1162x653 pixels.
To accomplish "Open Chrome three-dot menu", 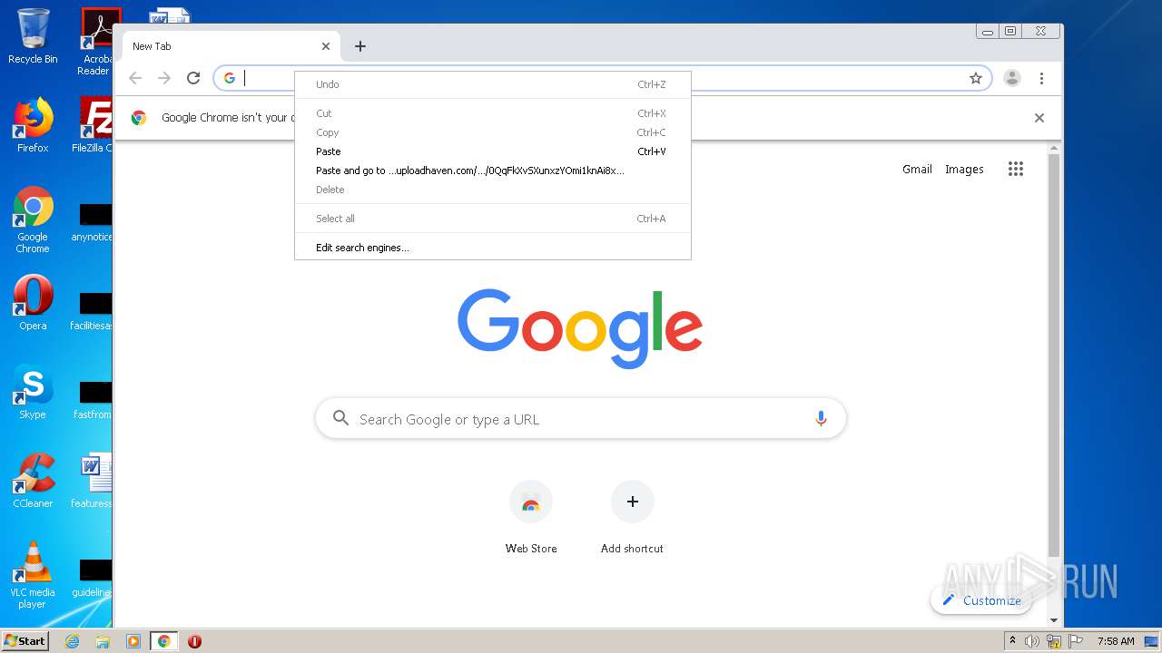I will (x=1041, y=78).
